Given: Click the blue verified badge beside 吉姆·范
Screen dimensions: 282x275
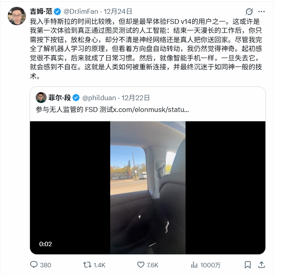Looking at the screenshot, I should tap(58, 12).
